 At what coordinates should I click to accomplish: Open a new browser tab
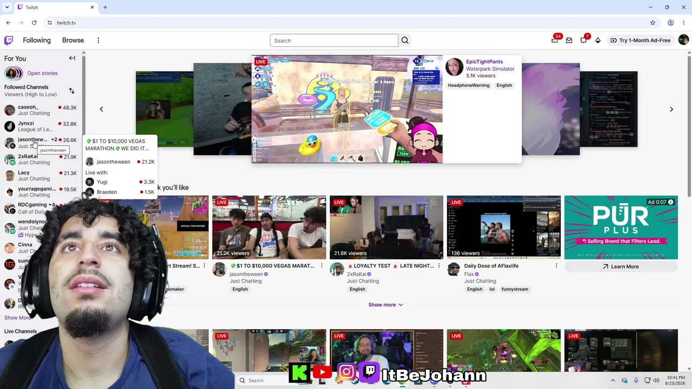click(x=105, y=7)
